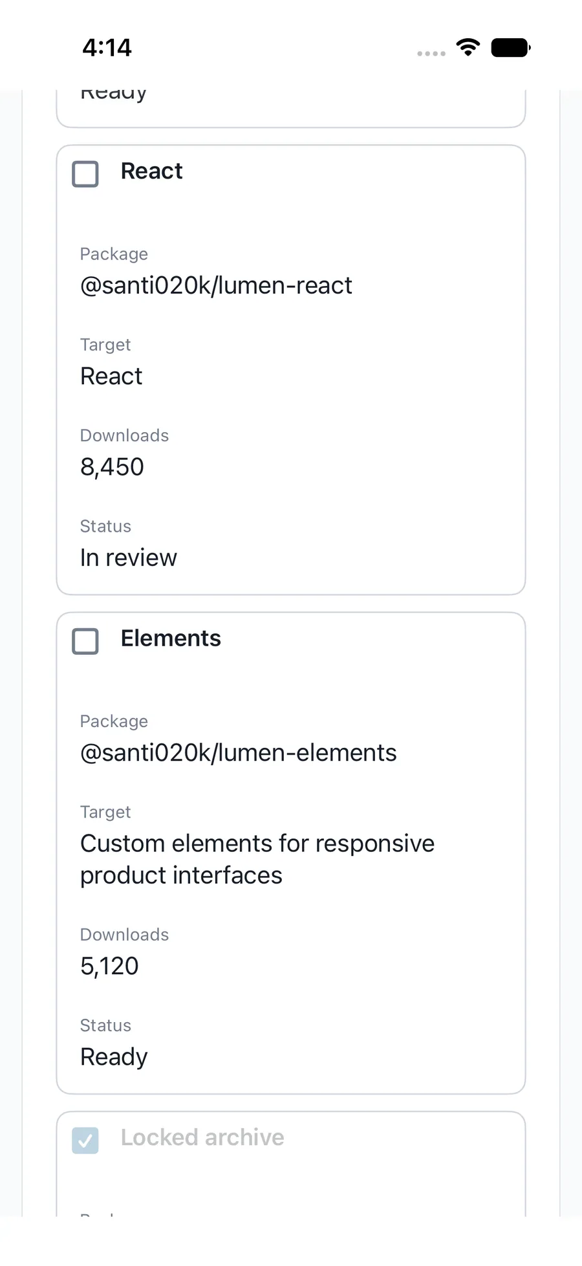Viewport: 582px width, 1266px height.
Task: Tap the Wi-Fi status bar icon
Action: [x=468, y=47]
